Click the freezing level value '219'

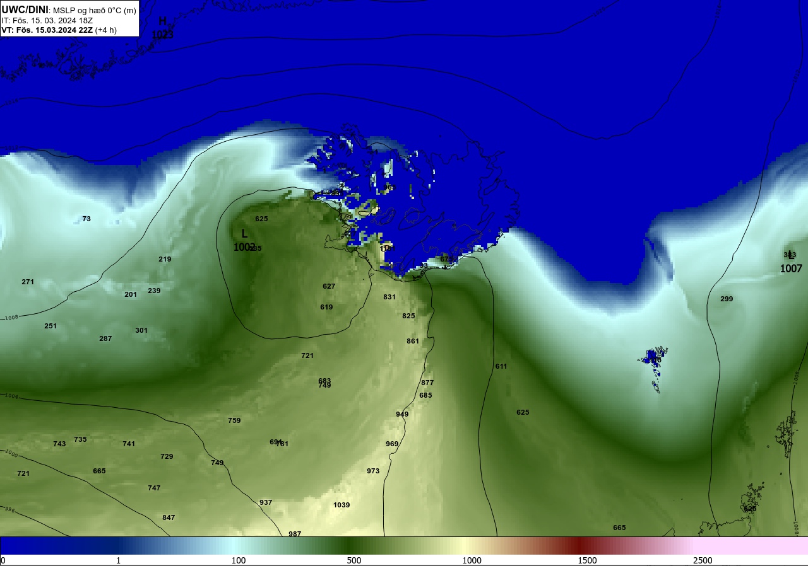pos(165,259)
